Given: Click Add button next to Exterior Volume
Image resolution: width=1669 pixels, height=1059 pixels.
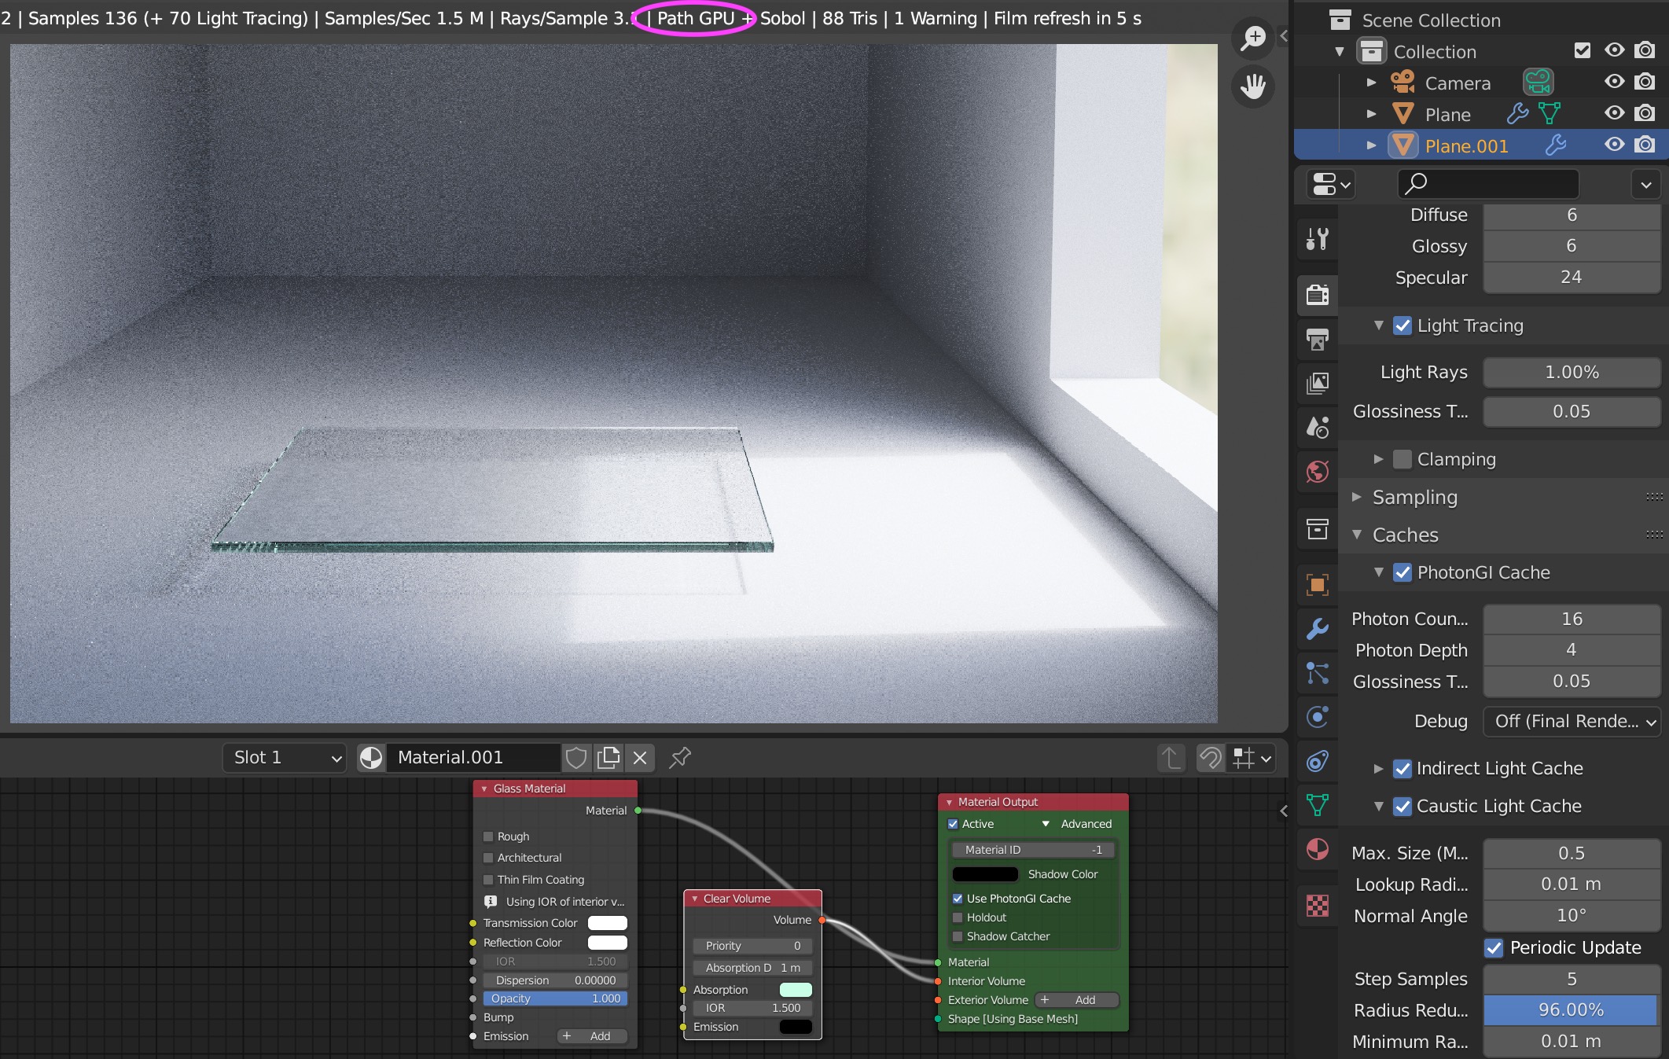Looking at the screenshot, I should tap(1077, 1000).
